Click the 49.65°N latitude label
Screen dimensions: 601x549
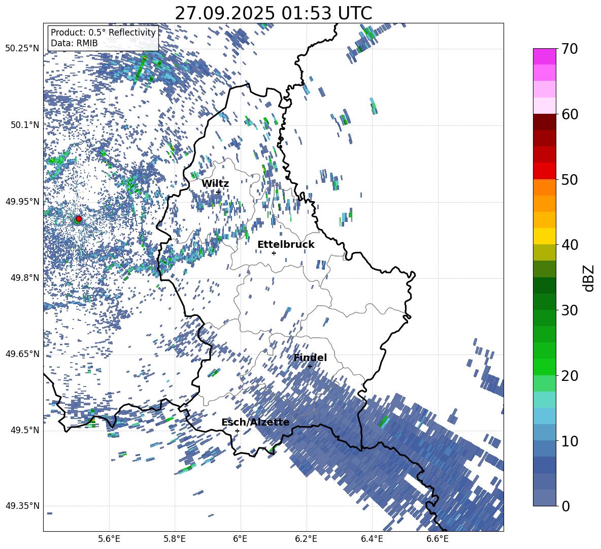click(x=22, y=353)
